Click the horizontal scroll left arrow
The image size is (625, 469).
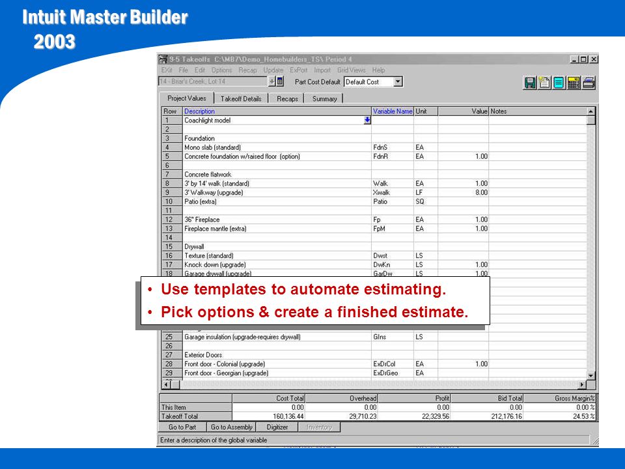(x=166, y=384)
